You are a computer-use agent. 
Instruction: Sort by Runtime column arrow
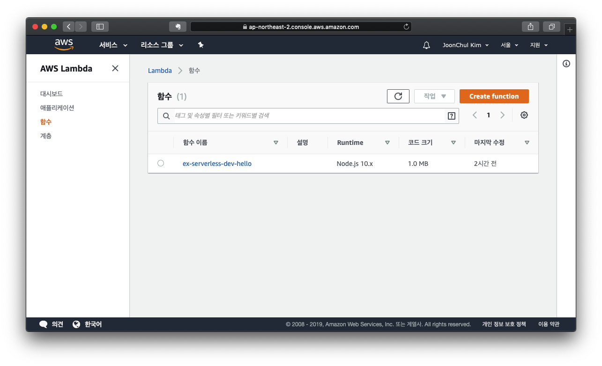click(x=387, y=143)
